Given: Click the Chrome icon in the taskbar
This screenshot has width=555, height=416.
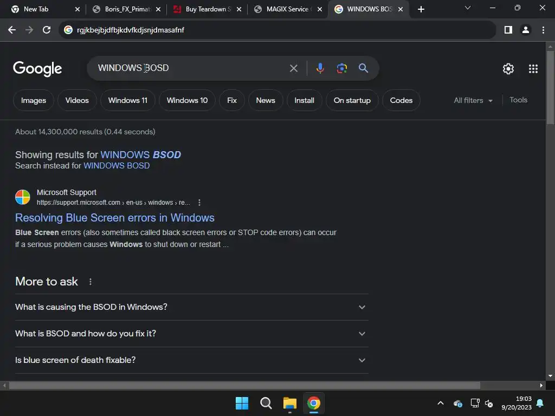Looking at the screenshot, I should pyautogui.click(x=314, y=403).
